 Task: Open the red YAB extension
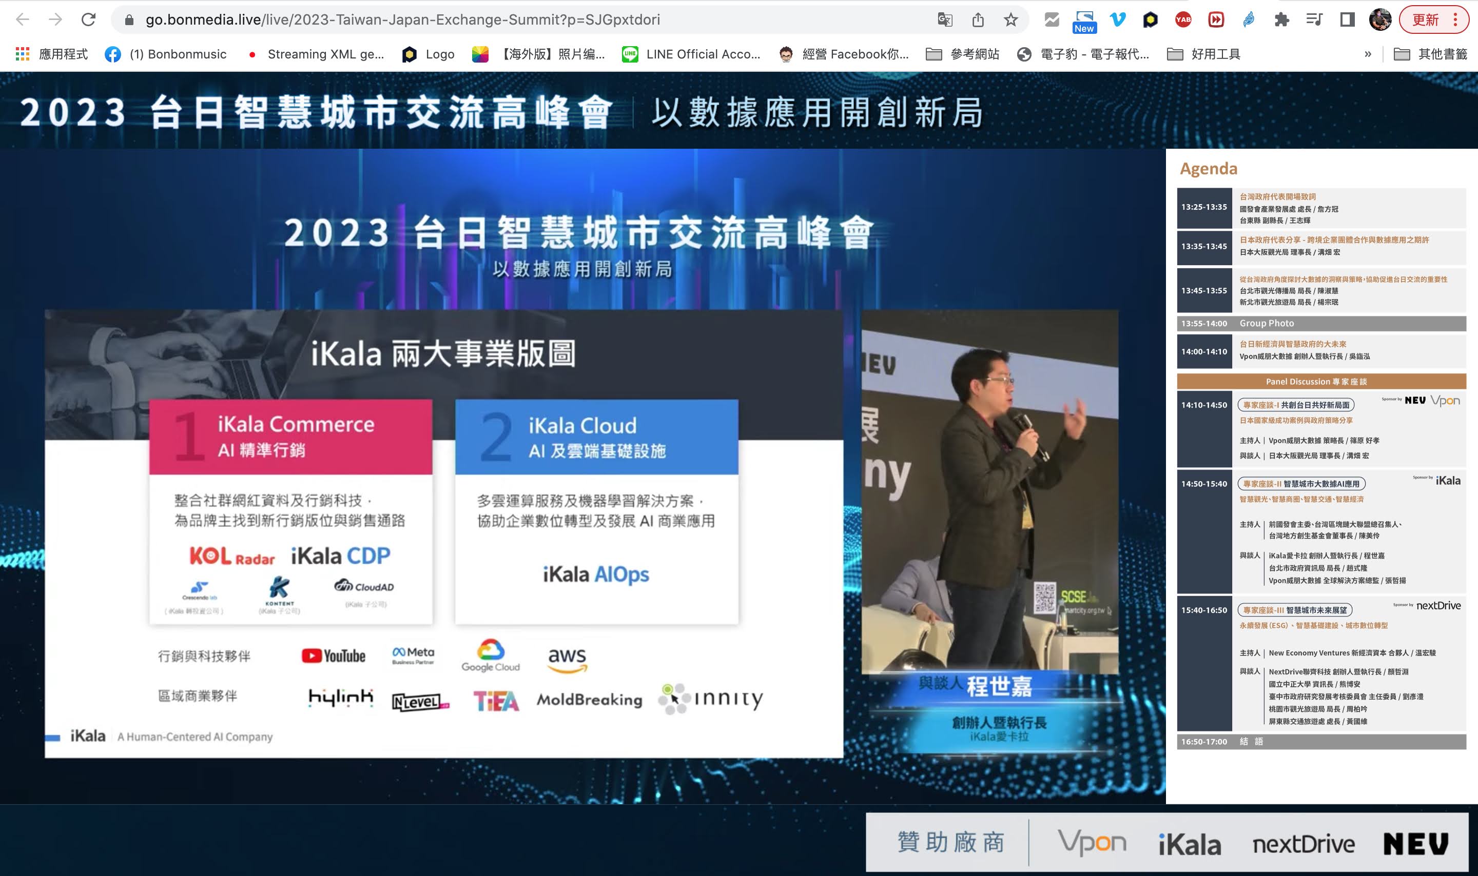1183,19
